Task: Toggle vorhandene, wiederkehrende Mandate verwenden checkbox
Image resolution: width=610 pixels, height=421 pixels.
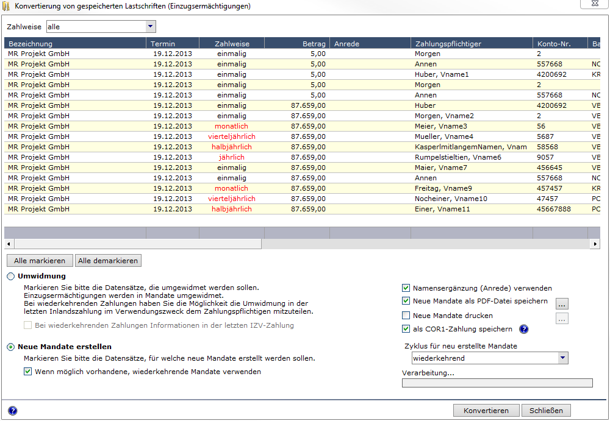Action: point(27,372)
